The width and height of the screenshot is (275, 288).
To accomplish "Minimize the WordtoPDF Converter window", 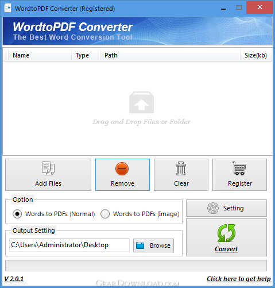I will (223, 9).
